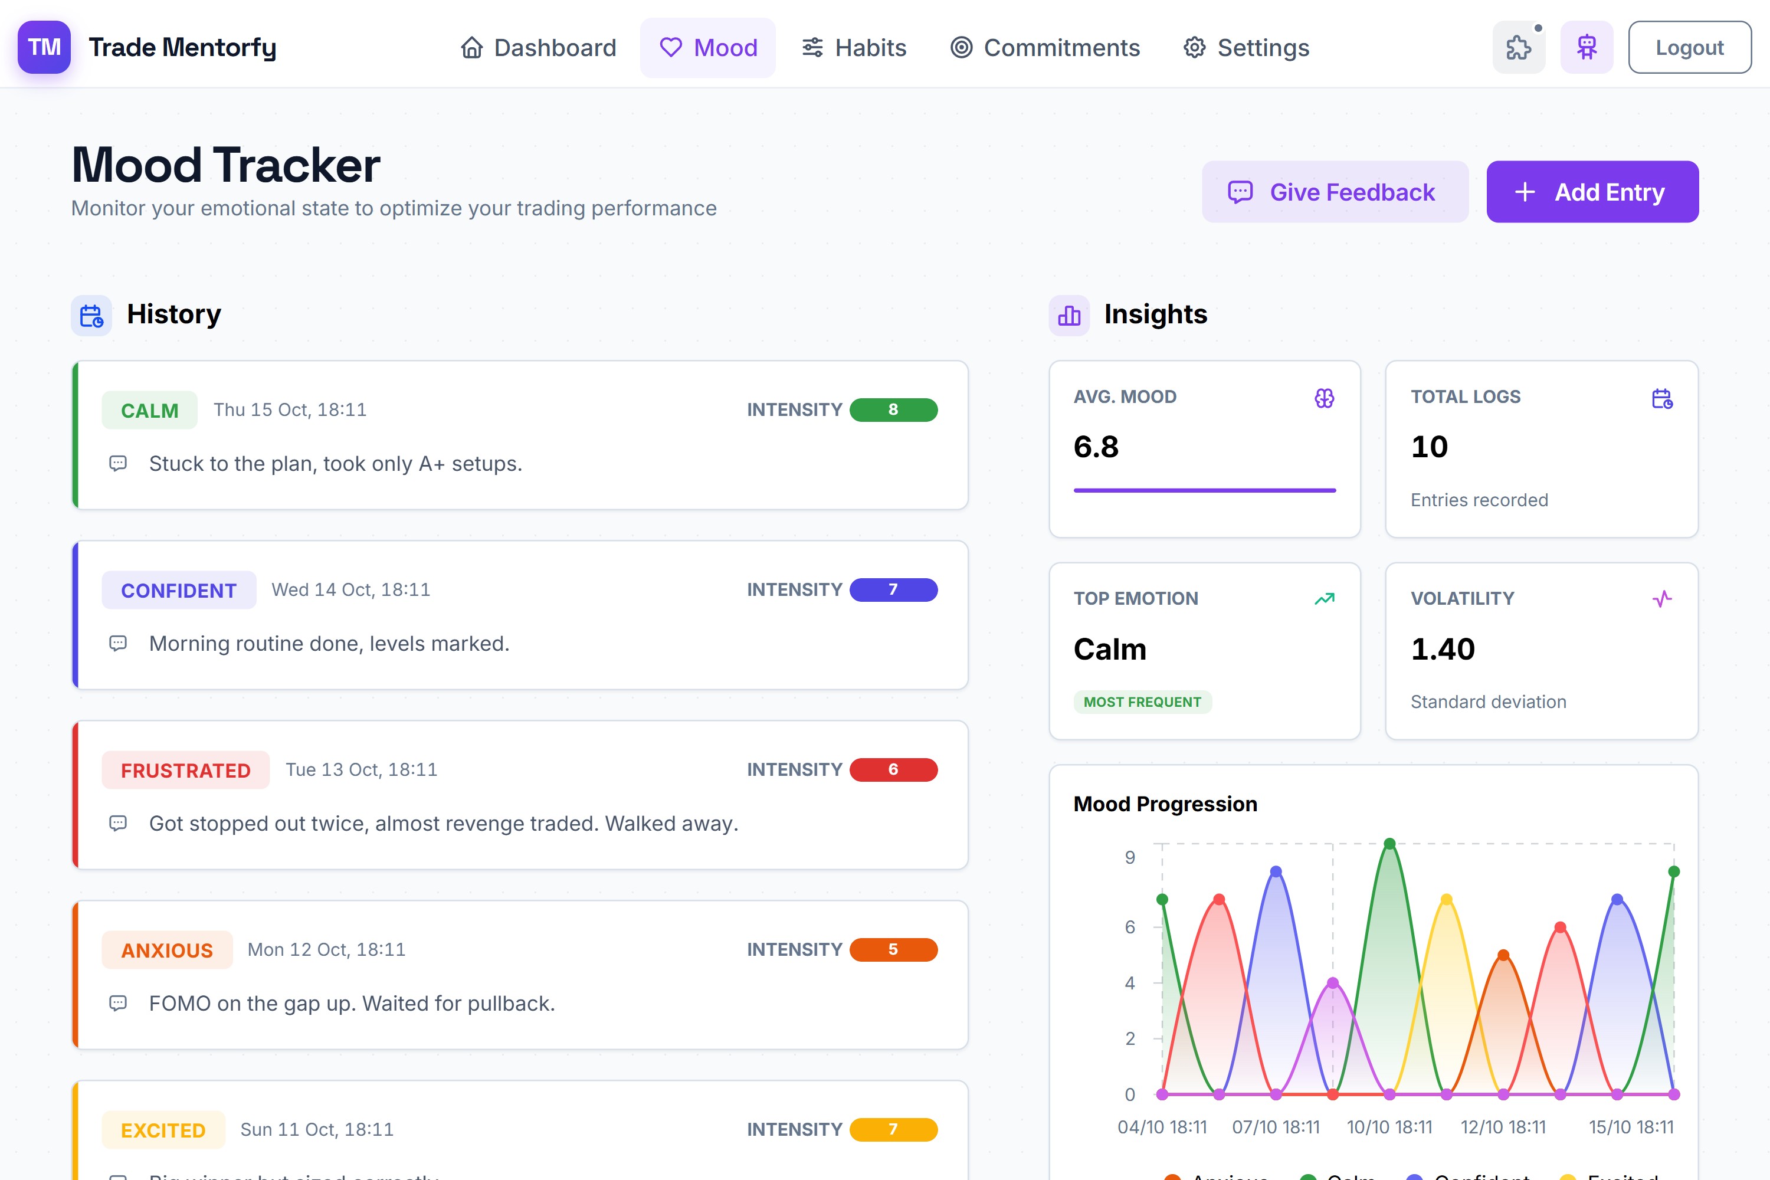The height and width of the screenshot is (1180, 1770).
Task: Open the robot assistant icon
Action: (1587, 47)
